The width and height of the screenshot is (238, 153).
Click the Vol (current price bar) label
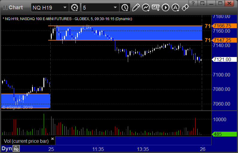26,141
